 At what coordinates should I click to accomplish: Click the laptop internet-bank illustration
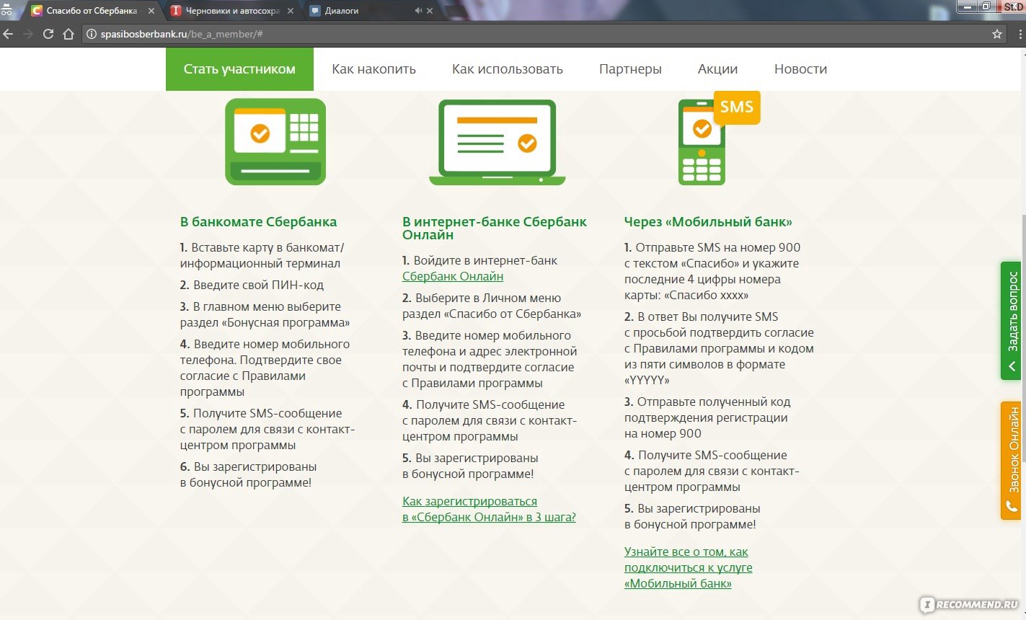[x=497, y=142]
